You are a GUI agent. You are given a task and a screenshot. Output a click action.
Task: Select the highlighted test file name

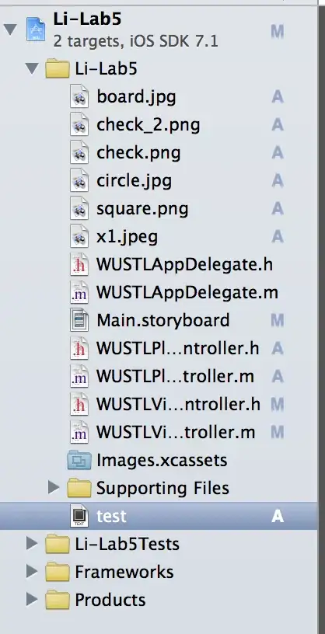[x=111, y=517]
